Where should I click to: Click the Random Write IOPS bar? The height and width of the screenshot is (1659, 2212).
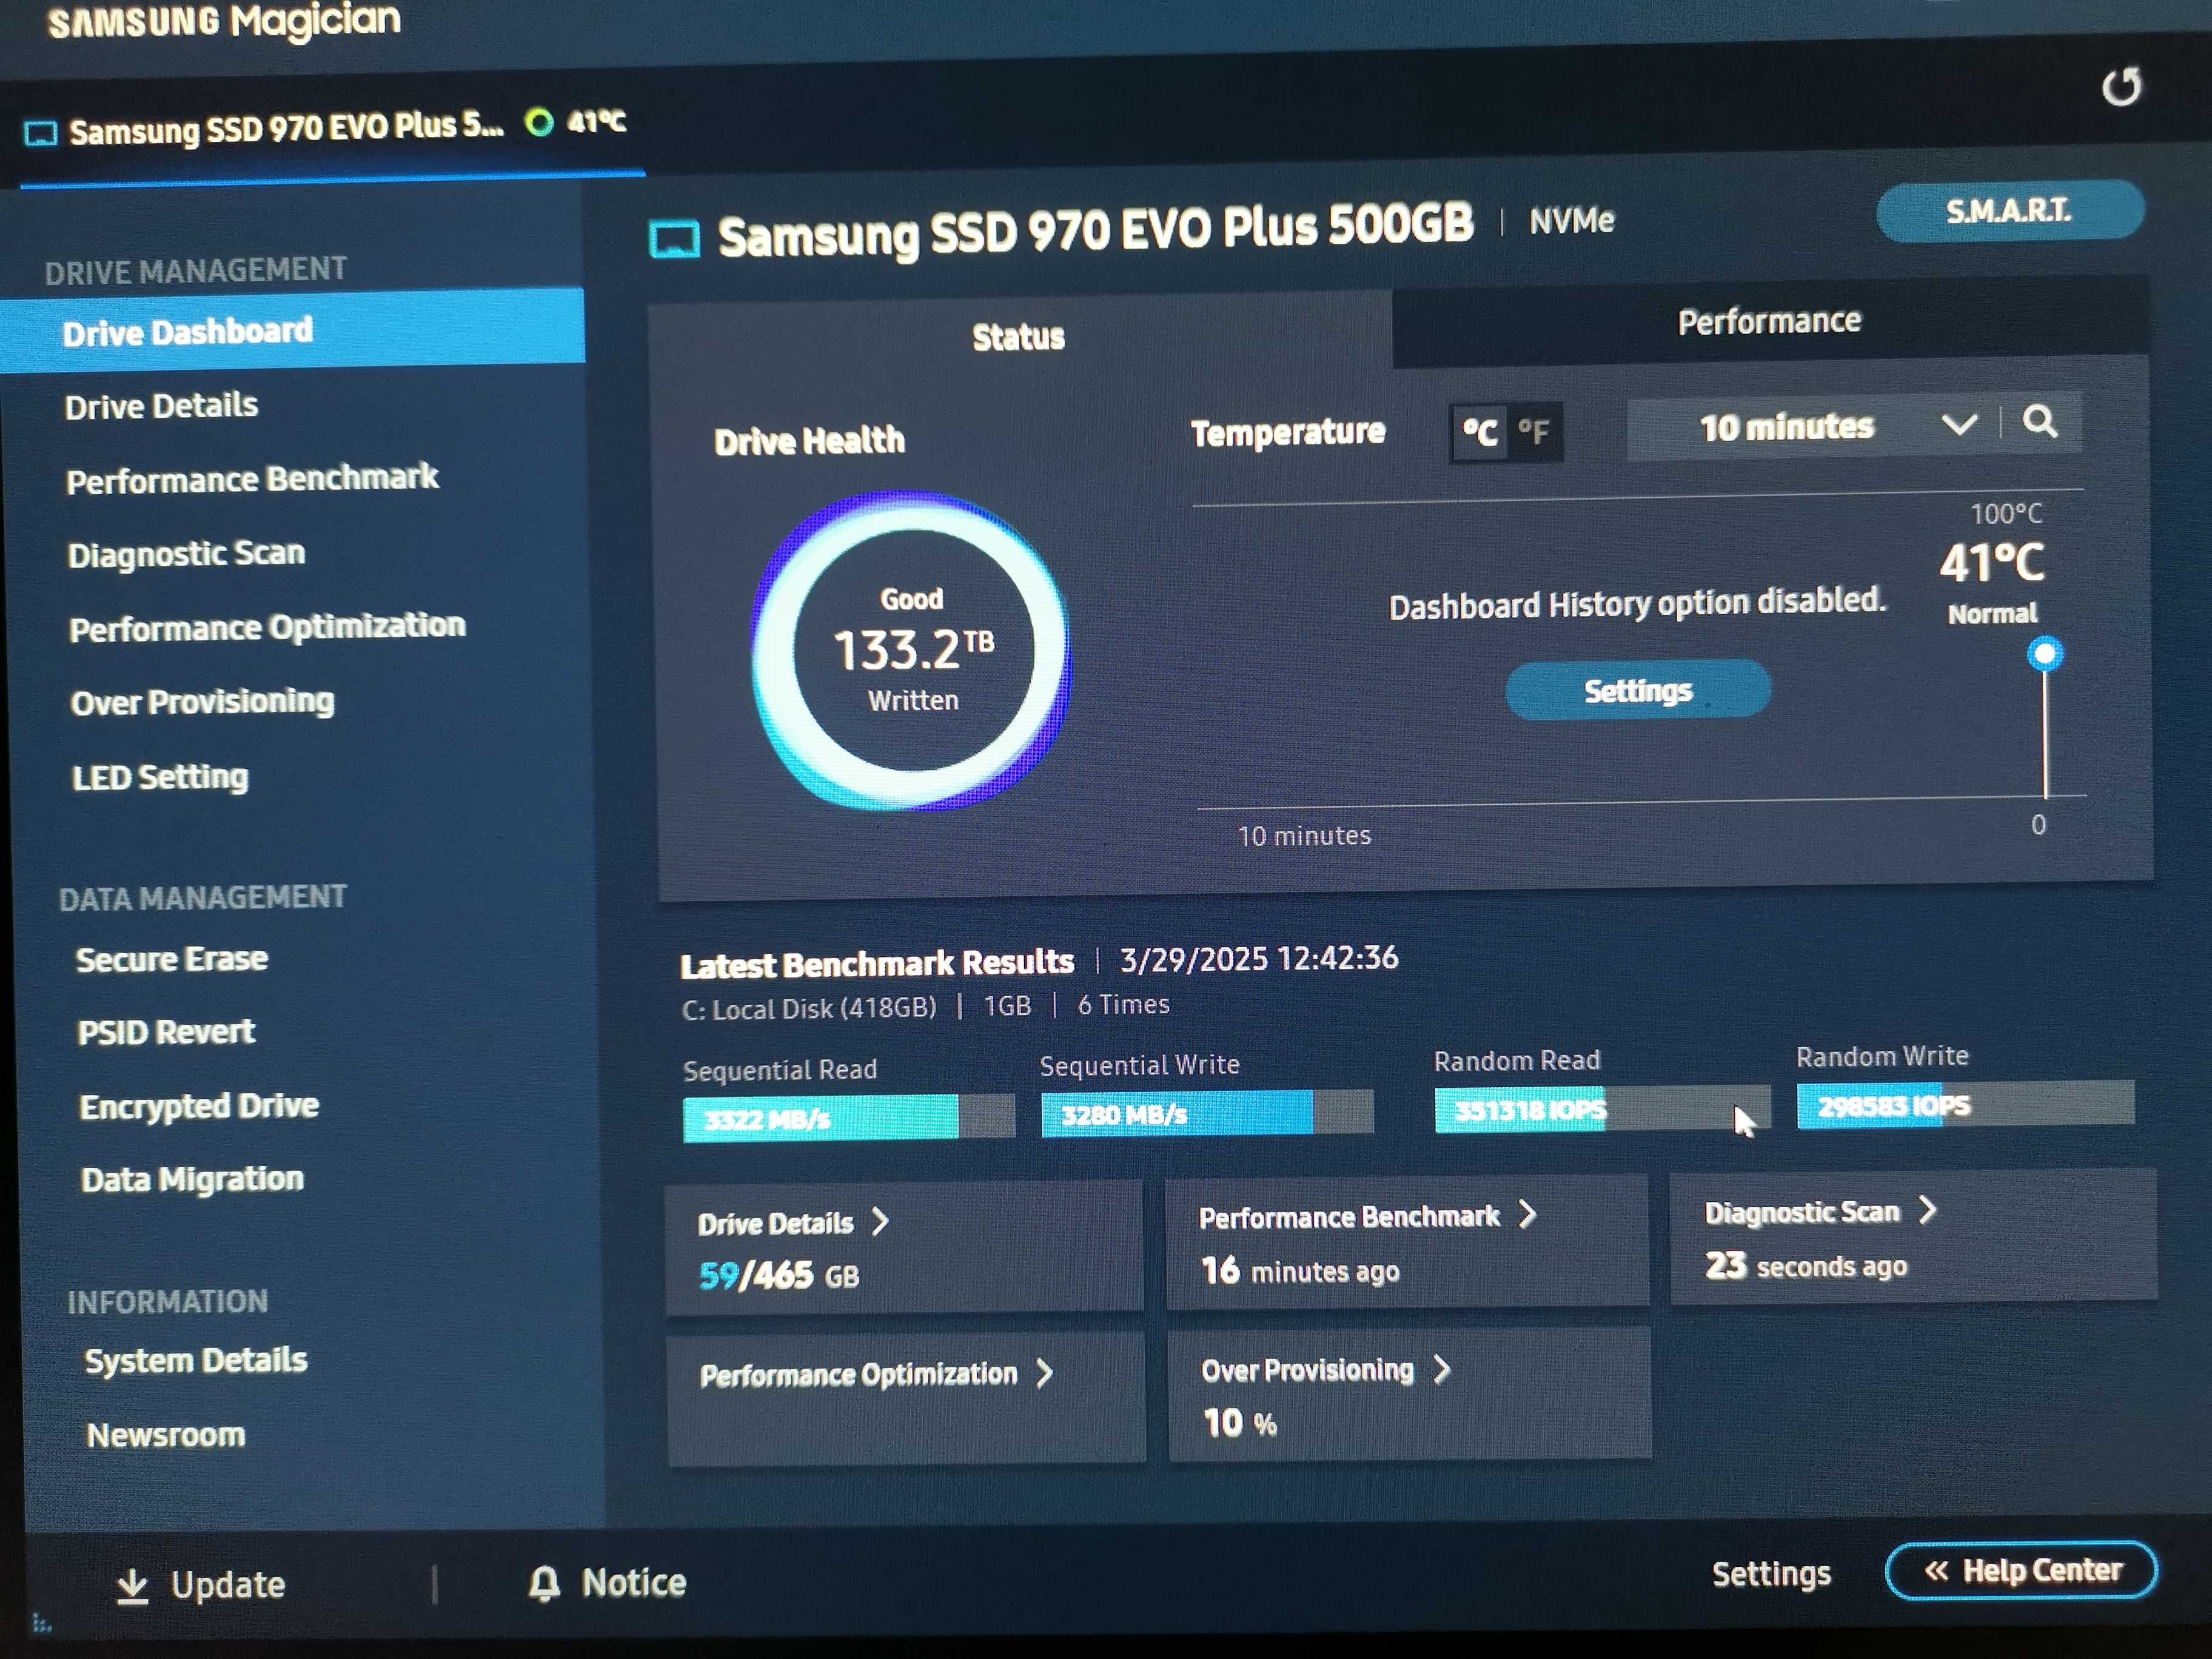coord(1965,1105)
